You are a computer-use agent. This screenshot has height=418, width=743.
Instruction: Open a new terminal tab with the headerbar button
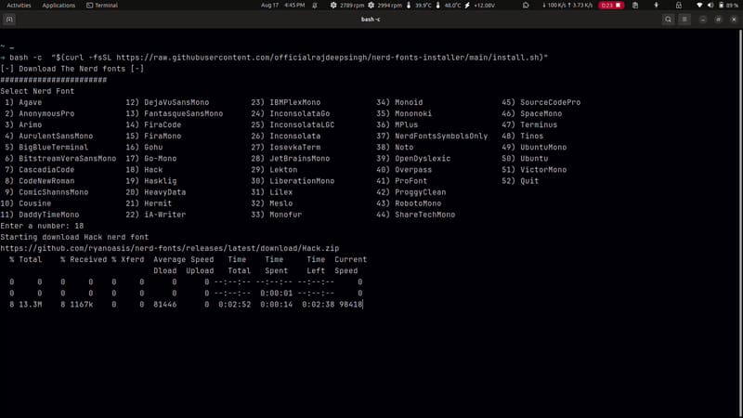(x=9, y=20)
